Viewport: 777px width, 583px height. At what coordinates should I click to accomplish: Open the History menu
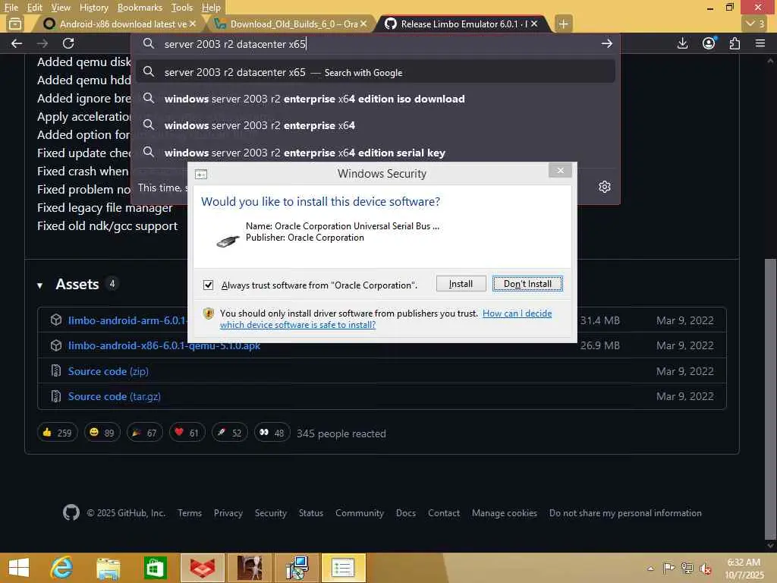[93, 8]
